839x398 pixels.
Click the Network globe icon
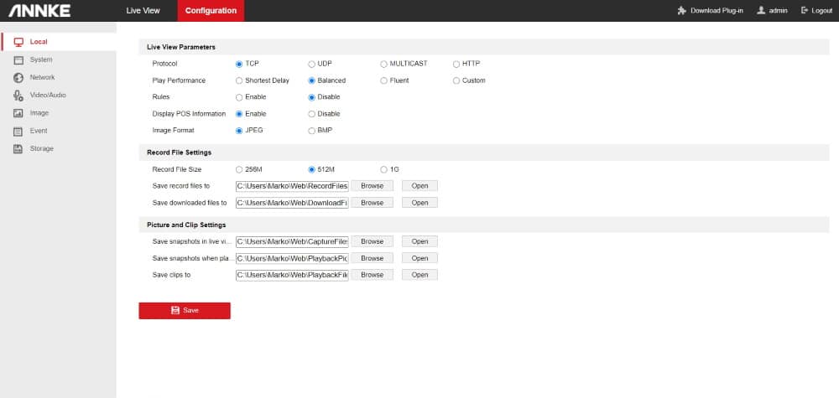coord(18,77)
